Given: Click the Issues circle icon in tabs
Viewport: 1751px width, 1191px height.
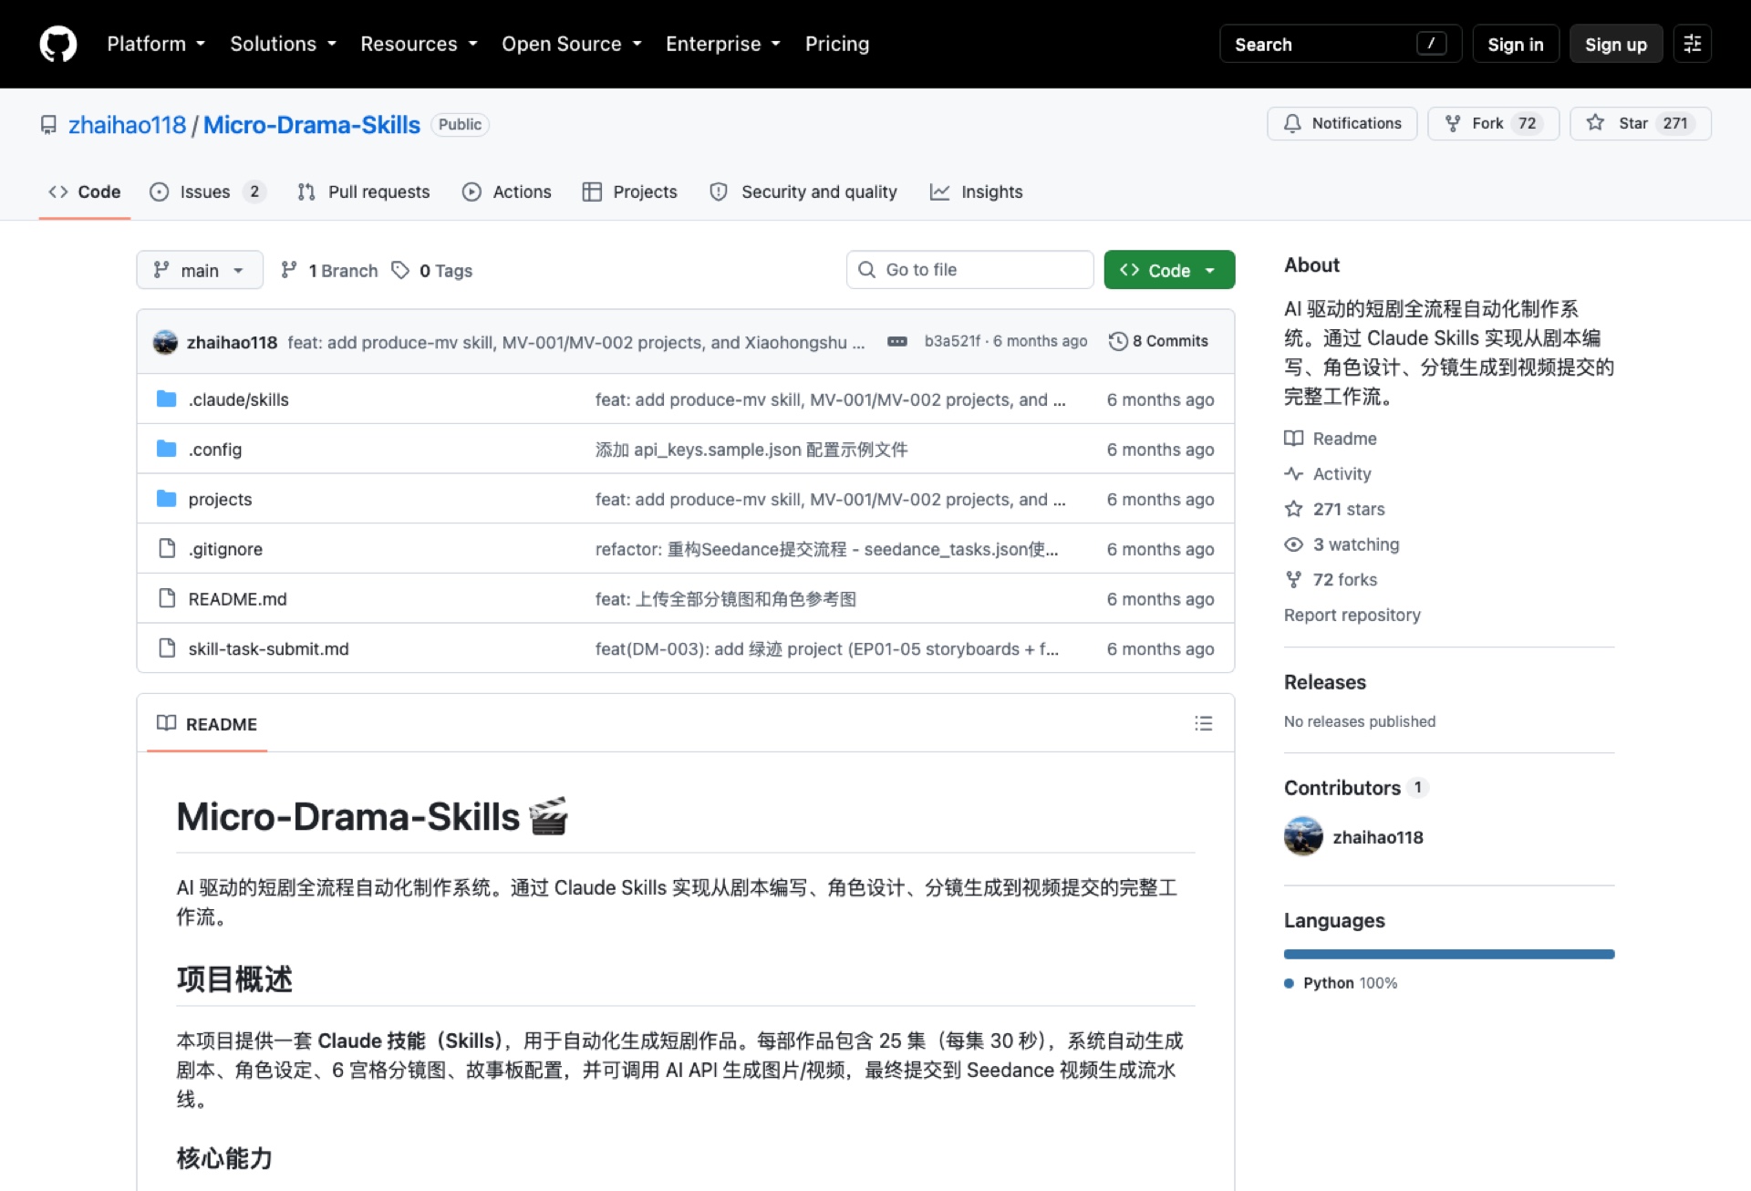Looking at the screenshot, I should 160,192.
